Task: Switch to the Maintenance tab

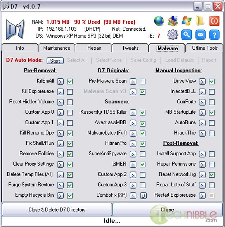Action: point(57,48)
